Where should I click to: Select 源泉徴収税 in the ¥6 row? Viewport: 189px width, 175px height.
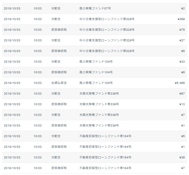pos(59,72)
